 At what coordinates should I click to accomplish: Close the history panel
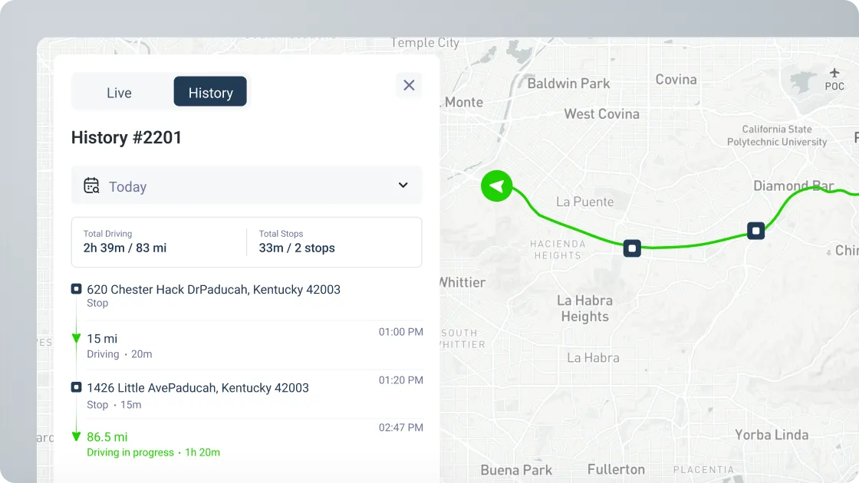(409, 85)
